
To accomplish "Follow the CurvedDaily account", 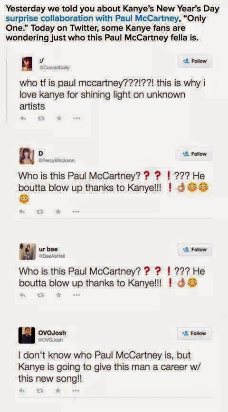I will [x=195, y=61].
